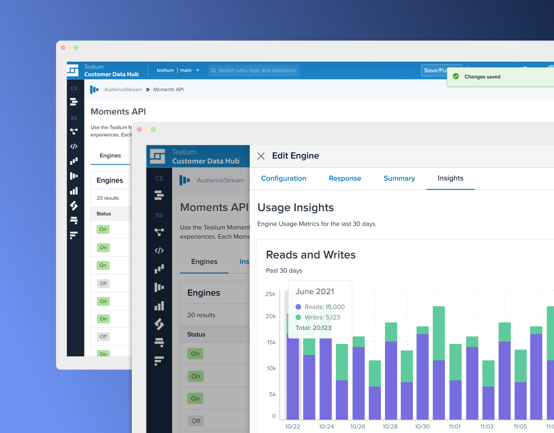Image resolution: width=554 pixels, height=433 pixels.
Task: Click the icon below CS in back sidebar
Action: click(74, 102)
